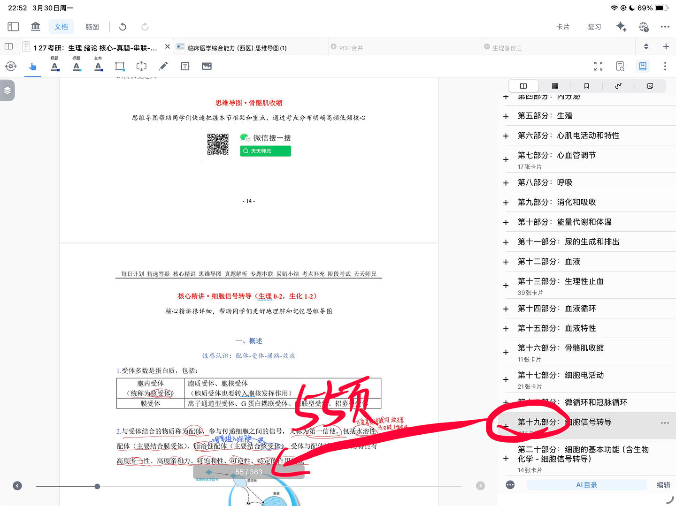This screenshot has width=676, height=506.
Task: Open document search icon
Action: pyautogui.click(x=620, y=66)
